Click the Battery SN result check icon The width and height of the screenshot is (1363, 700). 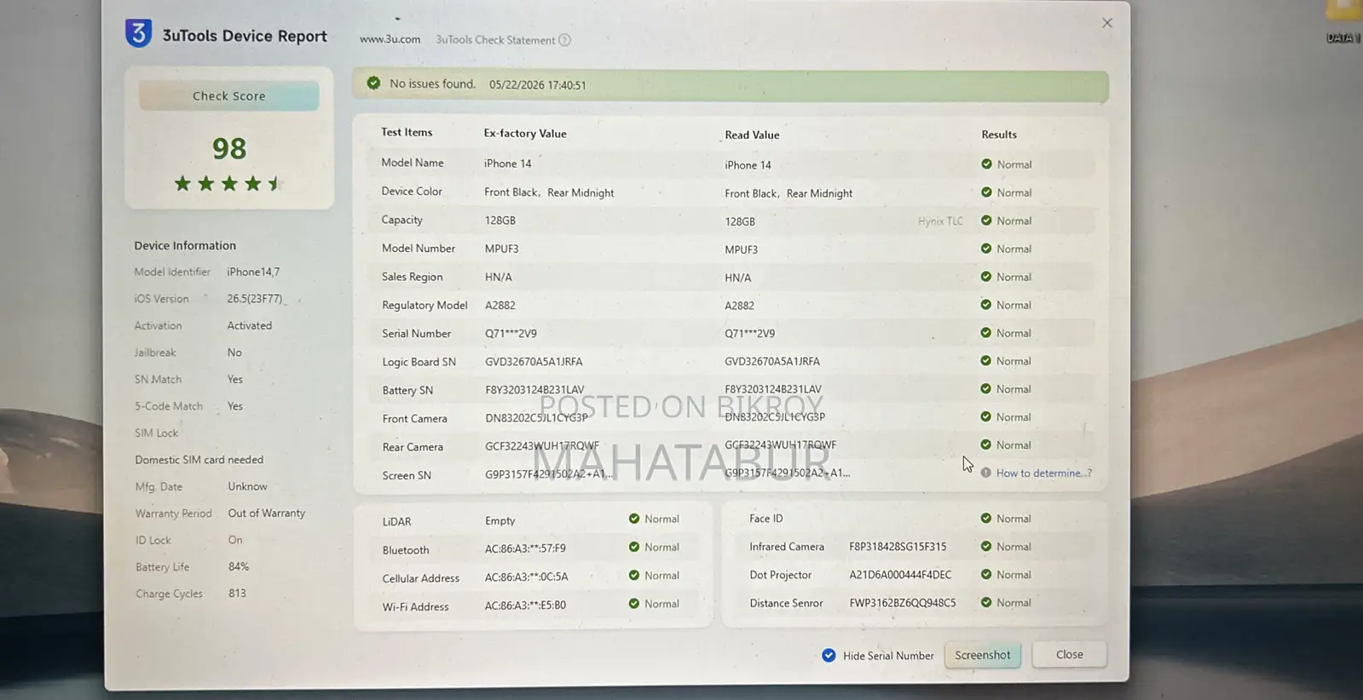tap(986, 389)
